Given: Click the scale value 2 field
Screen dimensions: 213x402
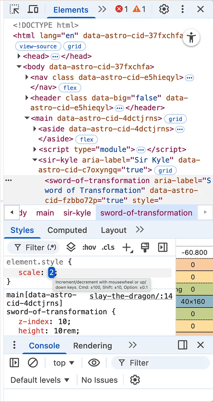Looking at the screenshot, I should point(52,272).
